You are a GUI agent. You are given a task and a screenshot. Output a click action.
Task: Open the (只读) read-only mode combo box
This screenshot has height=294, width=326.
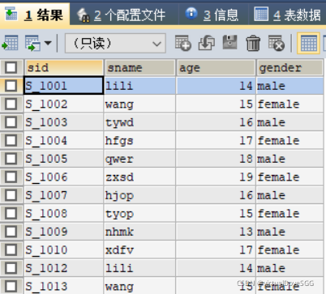[x=115, y=43]
